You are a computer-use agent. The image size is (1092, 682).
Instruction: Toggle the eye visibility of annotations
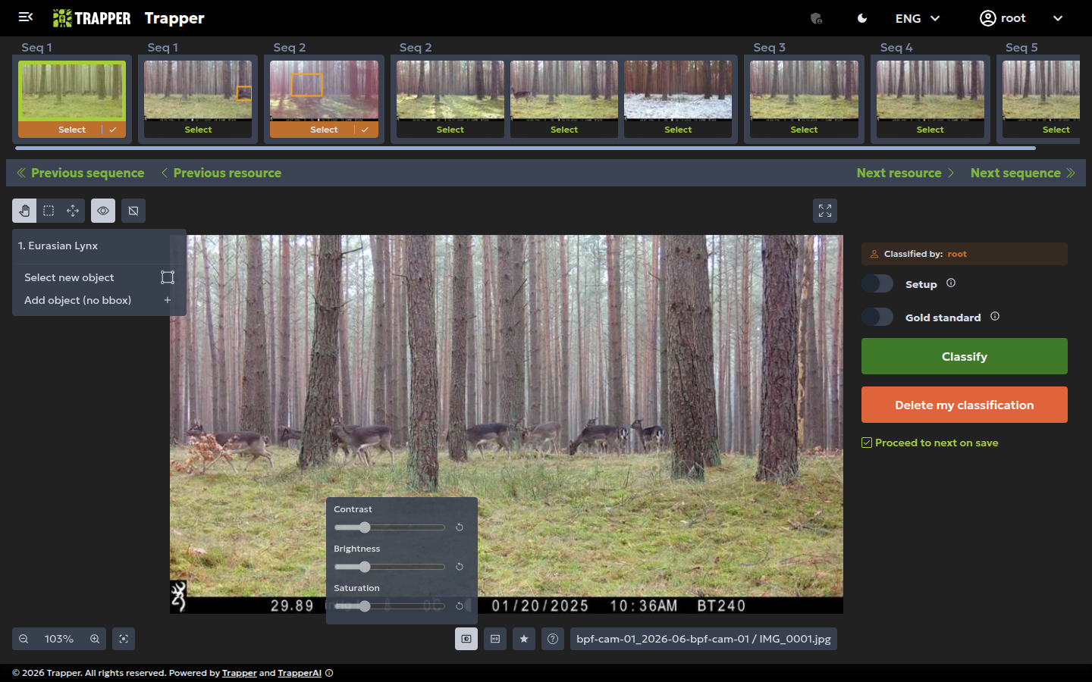coord(103,211)
